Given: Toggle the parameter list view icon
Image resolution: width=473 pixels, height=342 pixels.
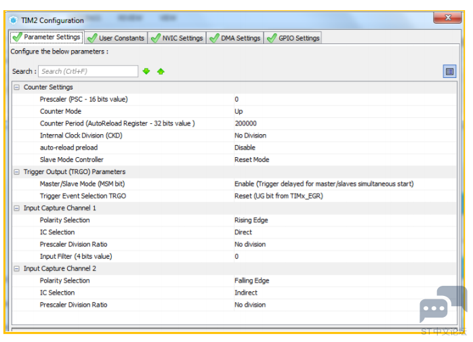Looking at the screenshot, I should click(449, 72).
